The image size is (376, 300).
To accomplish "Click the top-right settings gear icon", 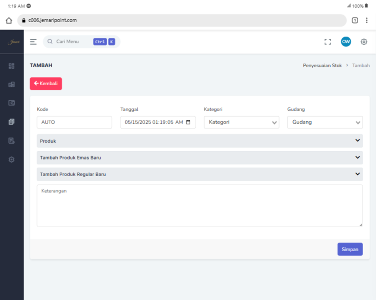I will 364,42.
